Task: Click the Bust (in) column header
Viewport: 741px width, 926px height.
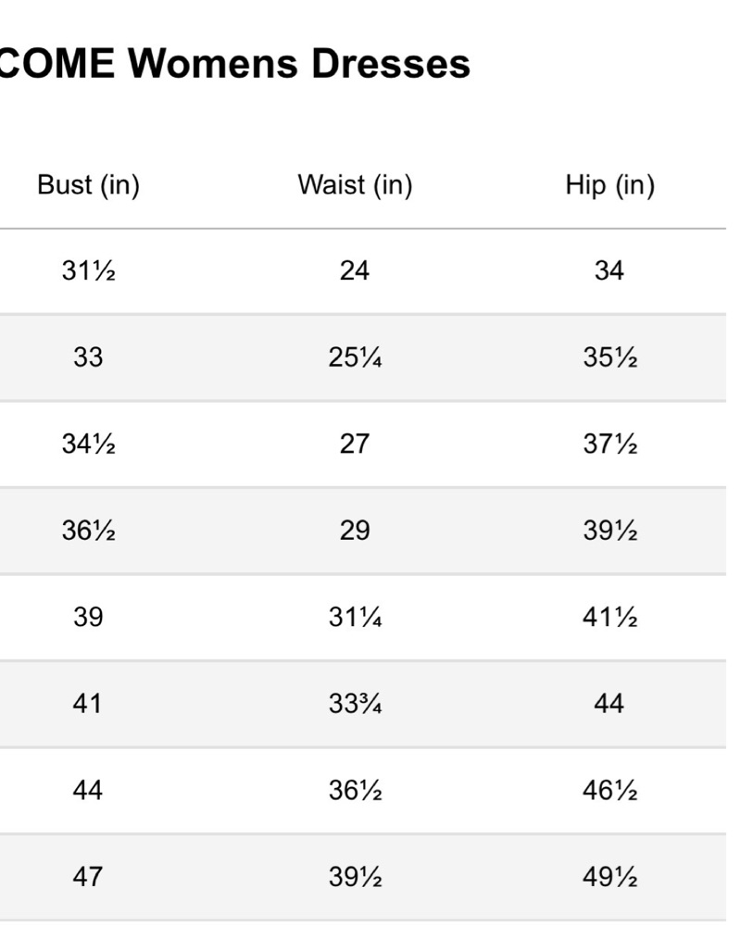Action: [89, 185]
